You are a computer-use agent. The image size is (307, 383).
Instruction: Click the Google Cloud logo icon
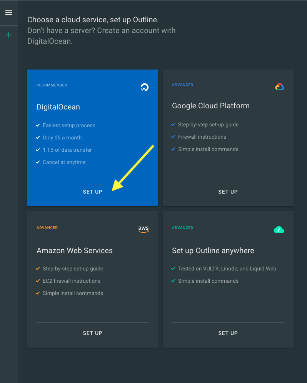pos(279,87)
